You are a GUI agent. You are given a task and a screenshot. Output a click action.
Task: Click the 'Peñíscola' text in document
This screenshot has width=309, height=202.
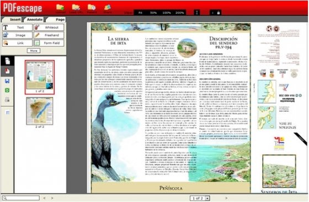(171, 188)
